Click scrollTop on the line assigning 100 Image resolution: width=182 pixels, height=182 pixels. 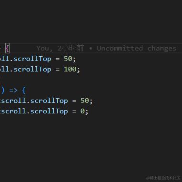(32, 70)
